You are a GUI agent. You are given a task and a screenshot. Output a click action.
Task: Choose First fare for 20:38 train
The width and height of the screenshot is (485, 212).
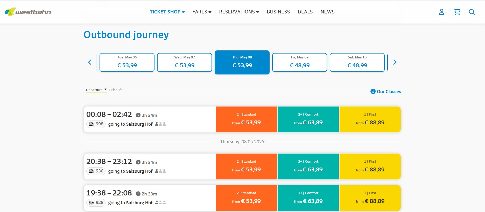[370, 166]
